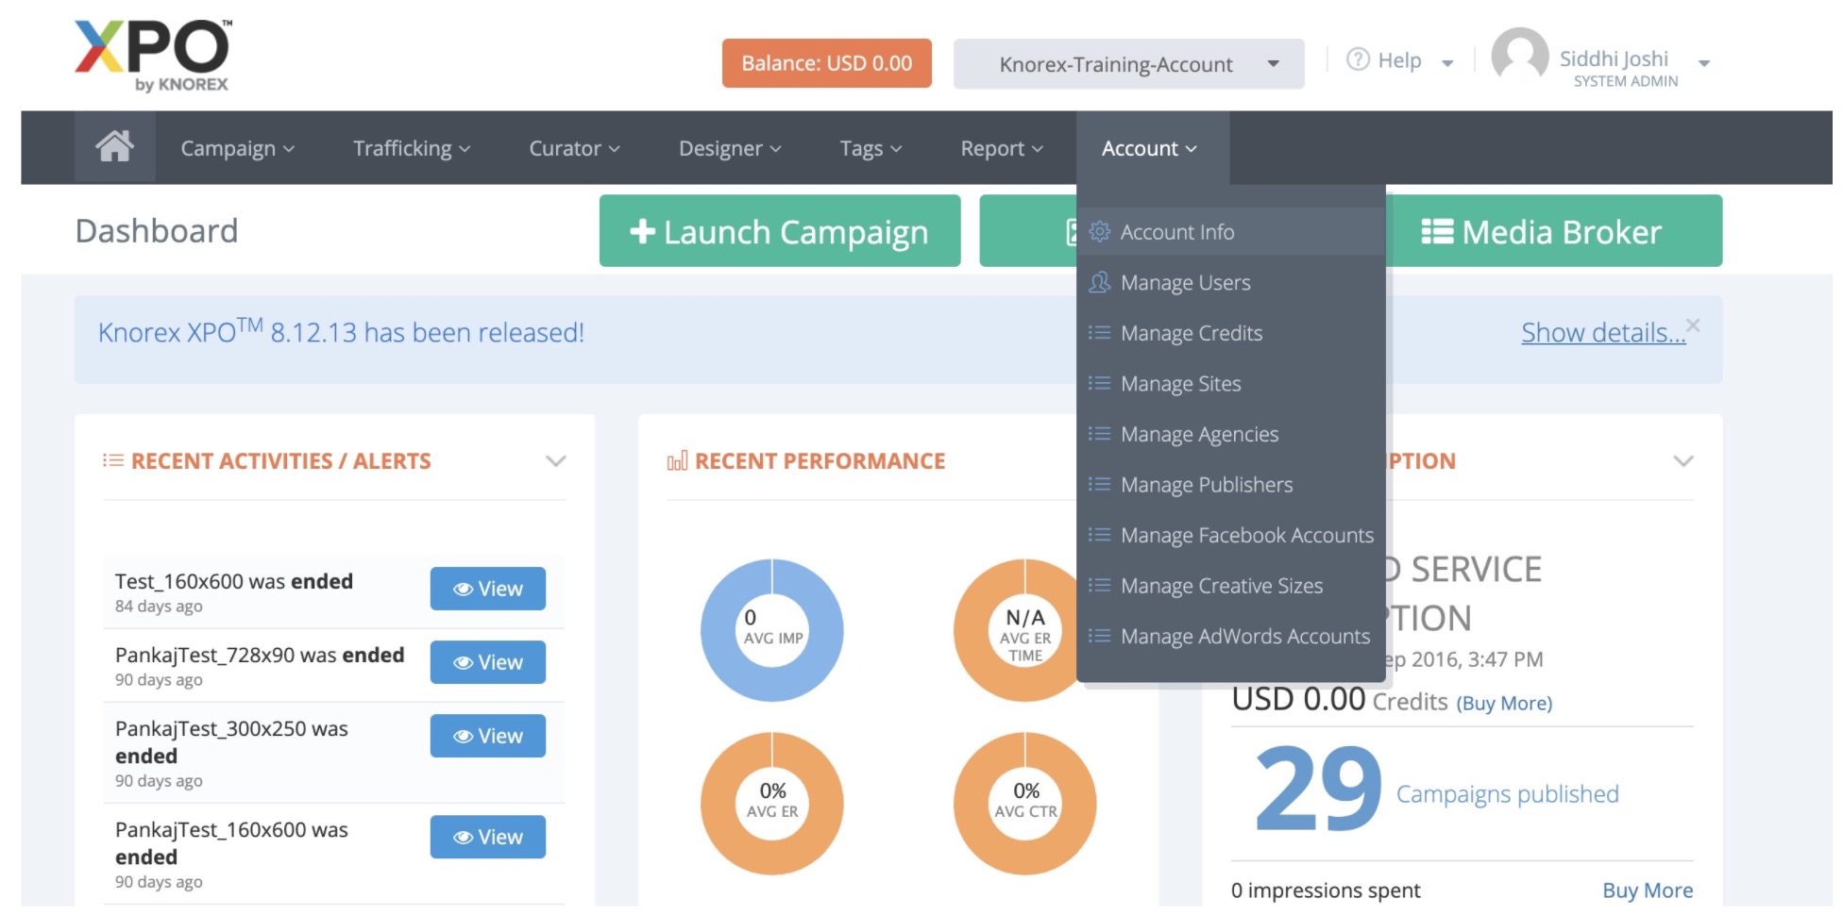Collapse the Recent Activities / Alerts panel
The image size is (1843, 915).
[x=556, y=461]
